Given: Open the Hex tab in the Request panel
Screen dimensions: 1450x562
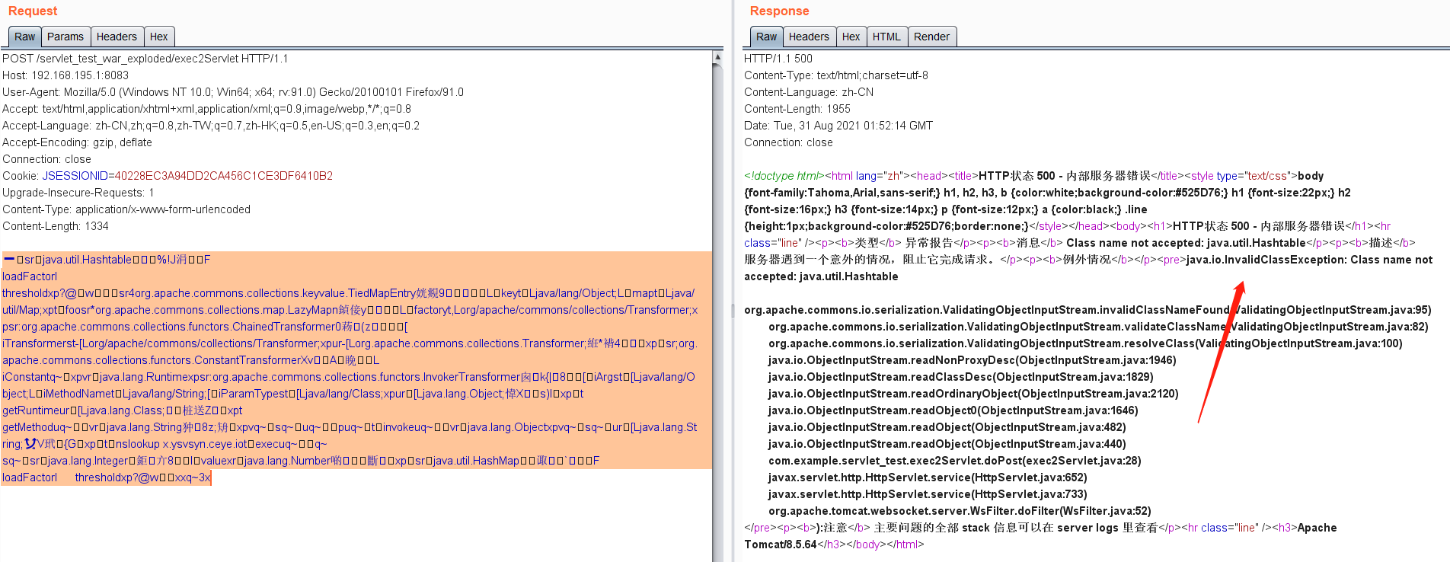Looking at the screenshot, I should pos(159,37).
